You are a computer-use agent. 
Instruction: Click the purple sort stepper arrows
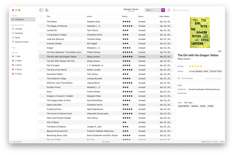(x=163, y=10)
